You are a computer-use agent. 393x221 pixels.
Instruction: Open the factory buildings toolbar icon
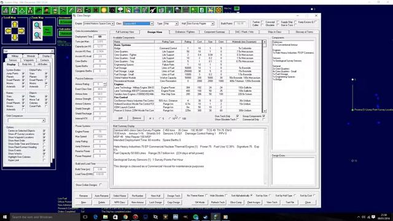pyautogui.click(x=6, y=10)
